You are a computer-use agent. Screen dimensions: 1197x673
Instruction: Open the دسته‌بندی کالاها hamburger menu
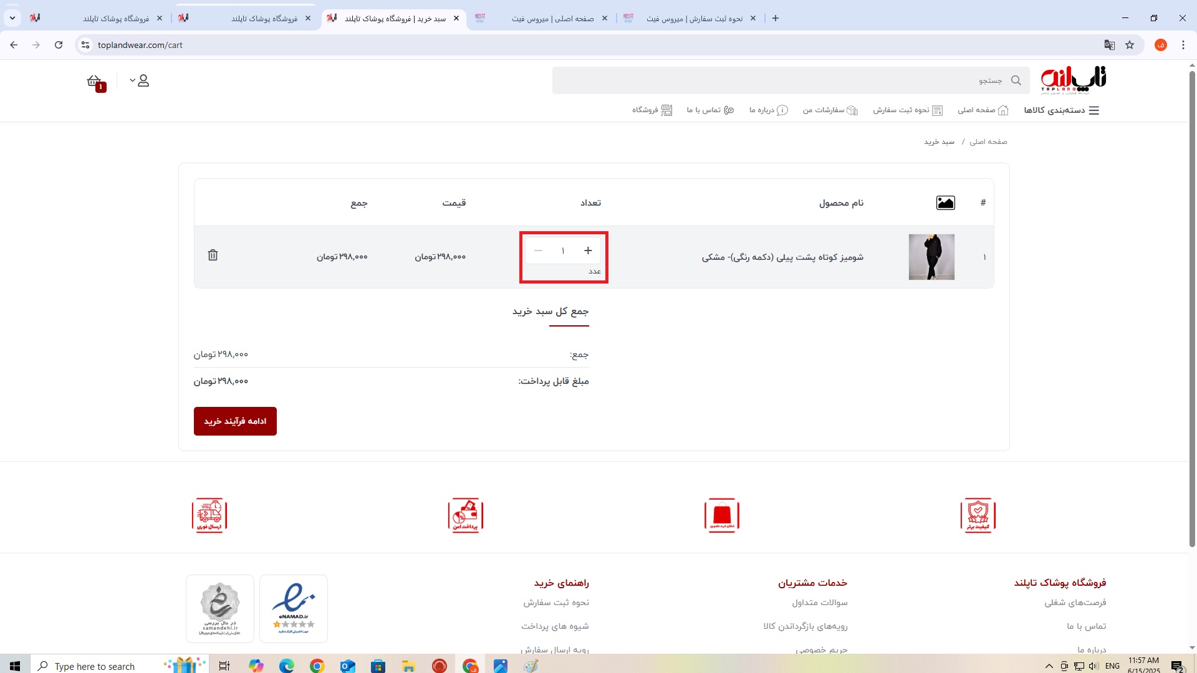tap(1061, 110)
